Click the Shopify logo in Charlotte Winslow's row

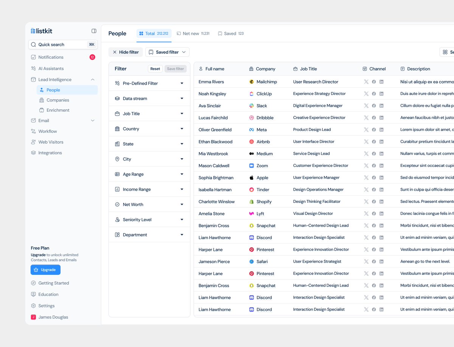pos(252,202)
